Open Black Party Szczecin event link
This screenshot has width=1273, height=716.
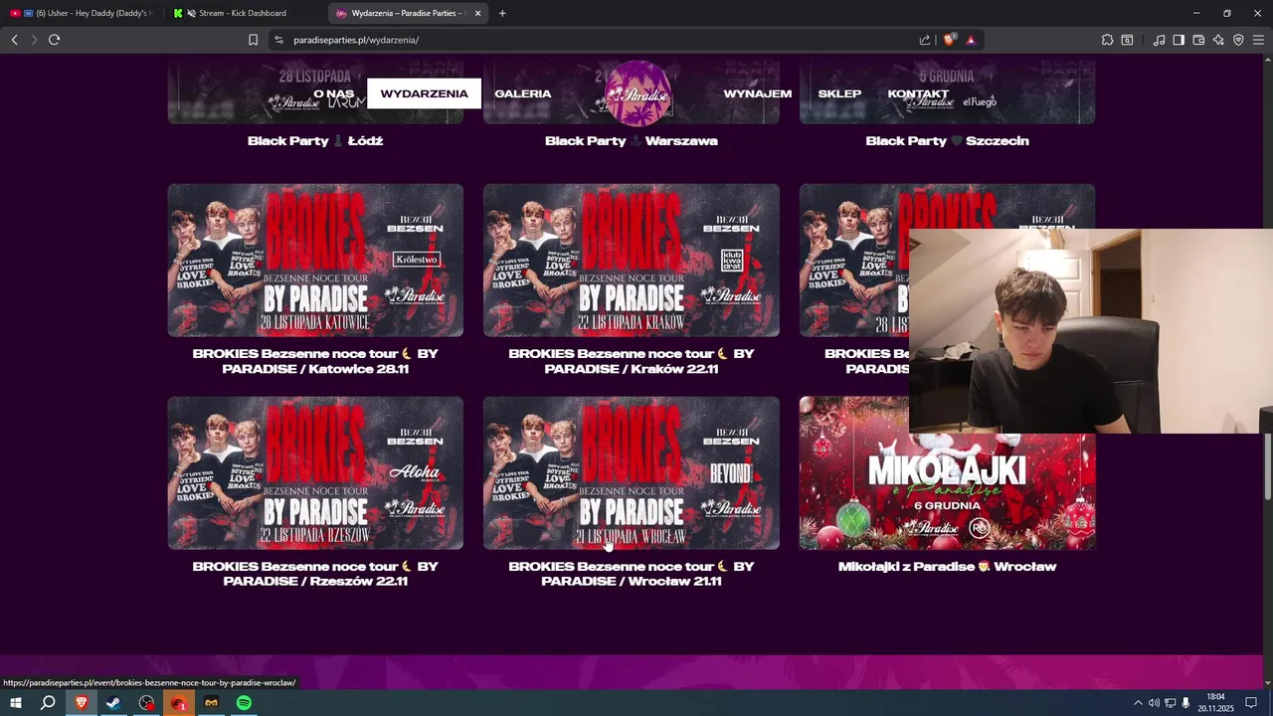coord(948,141)
